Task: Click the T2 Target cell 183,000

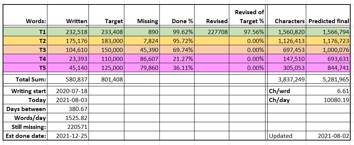Action: 106,41
